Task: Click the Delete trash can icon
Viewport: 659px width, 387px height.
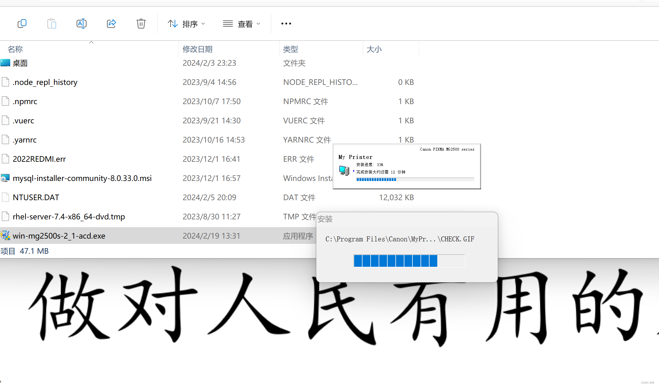Action: coord(141,24)
